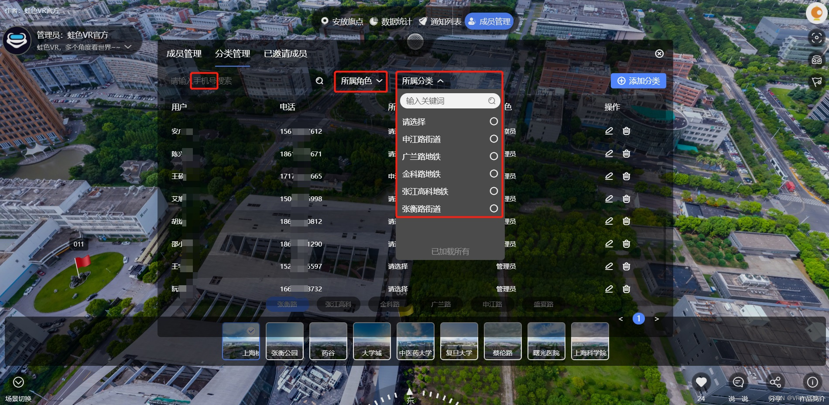829x405 pixels.
Task: Open the 药谷 scene thumbnail
Action: pyautogui.click(x=328, y=341)
